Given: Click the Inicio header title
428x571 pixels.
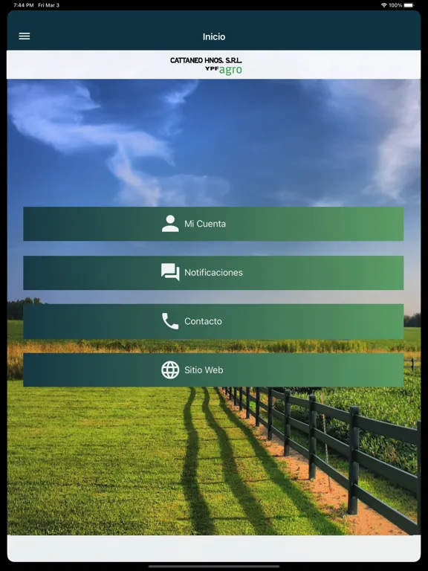Looking at the screenshot, I should pos(214,36).
